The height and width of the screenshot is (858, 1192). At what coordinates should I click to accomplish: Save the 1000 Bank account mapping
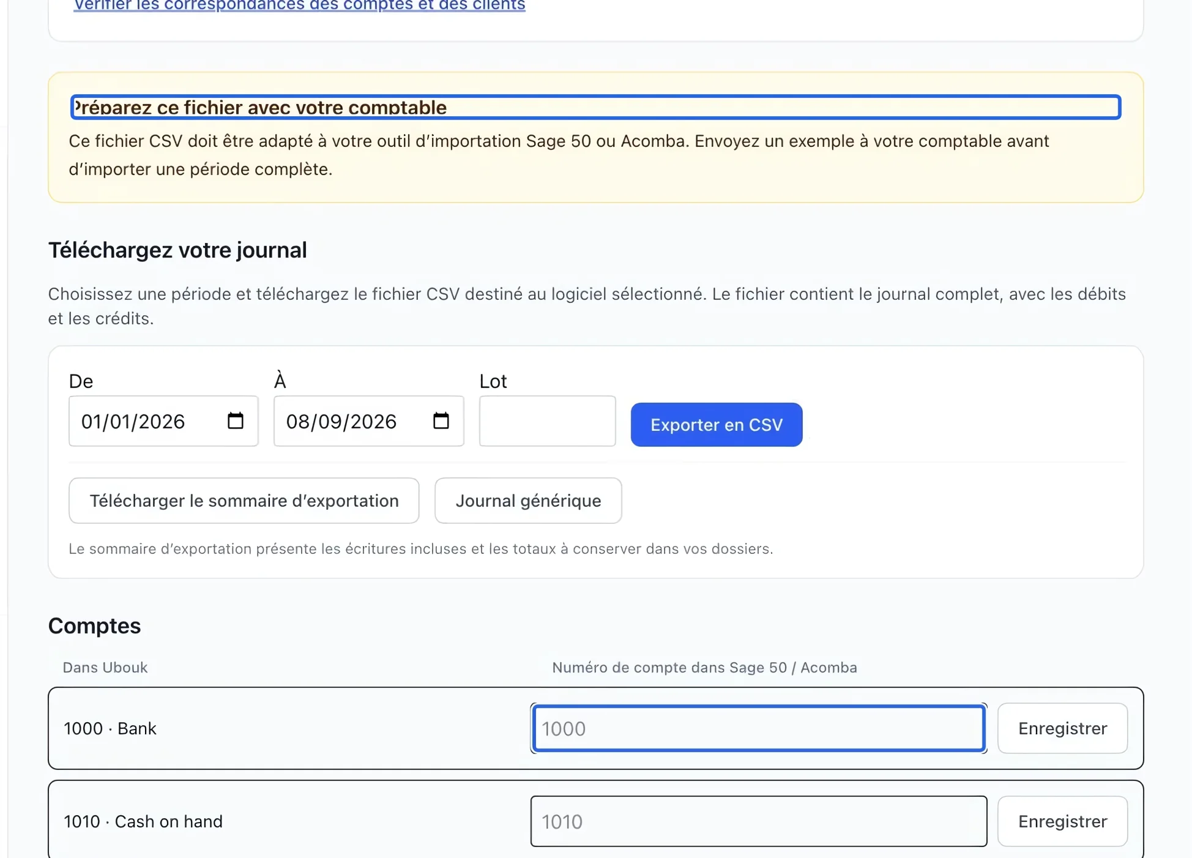coord(1062,728)
